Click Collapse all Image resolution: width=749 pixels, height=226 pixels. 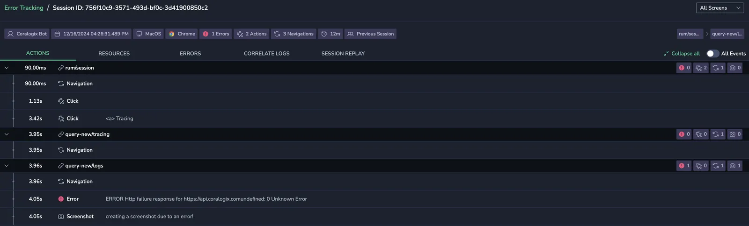coord(682,54)
